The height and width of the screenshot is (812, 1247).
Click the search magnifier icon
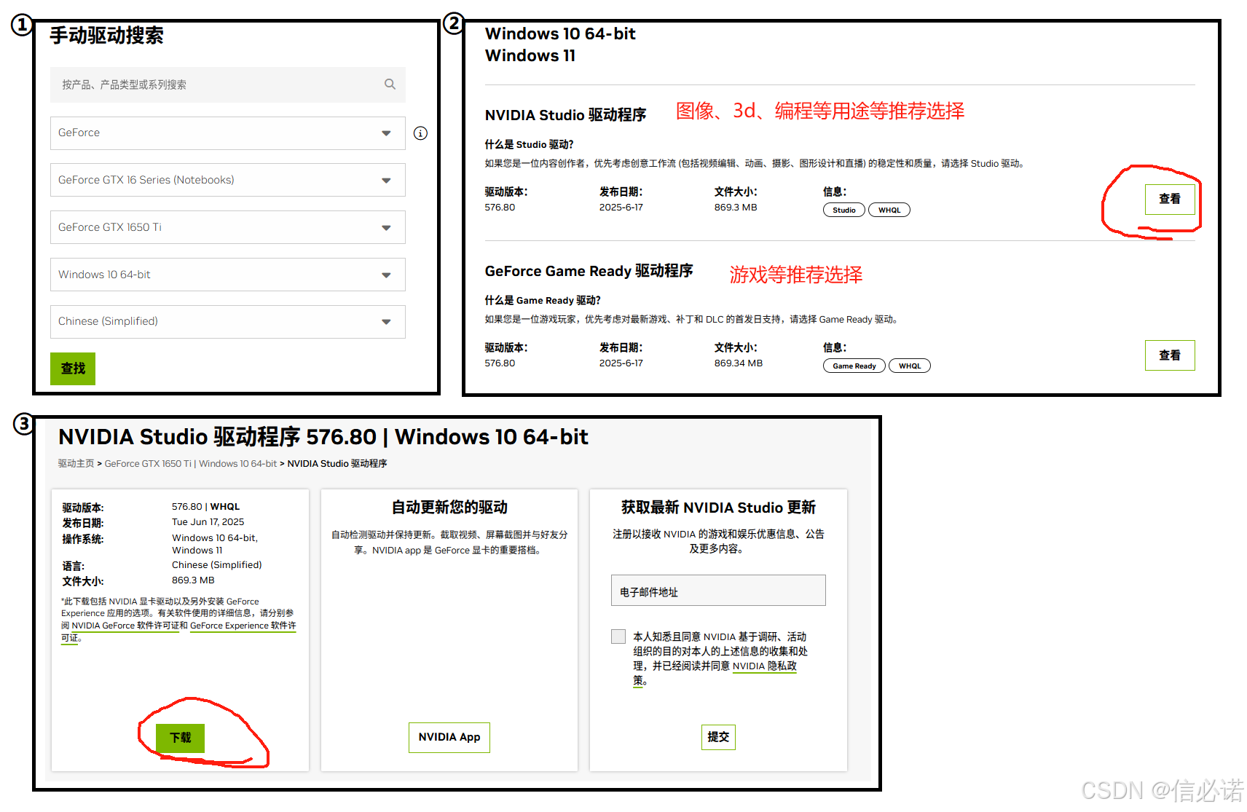[390, 84]
